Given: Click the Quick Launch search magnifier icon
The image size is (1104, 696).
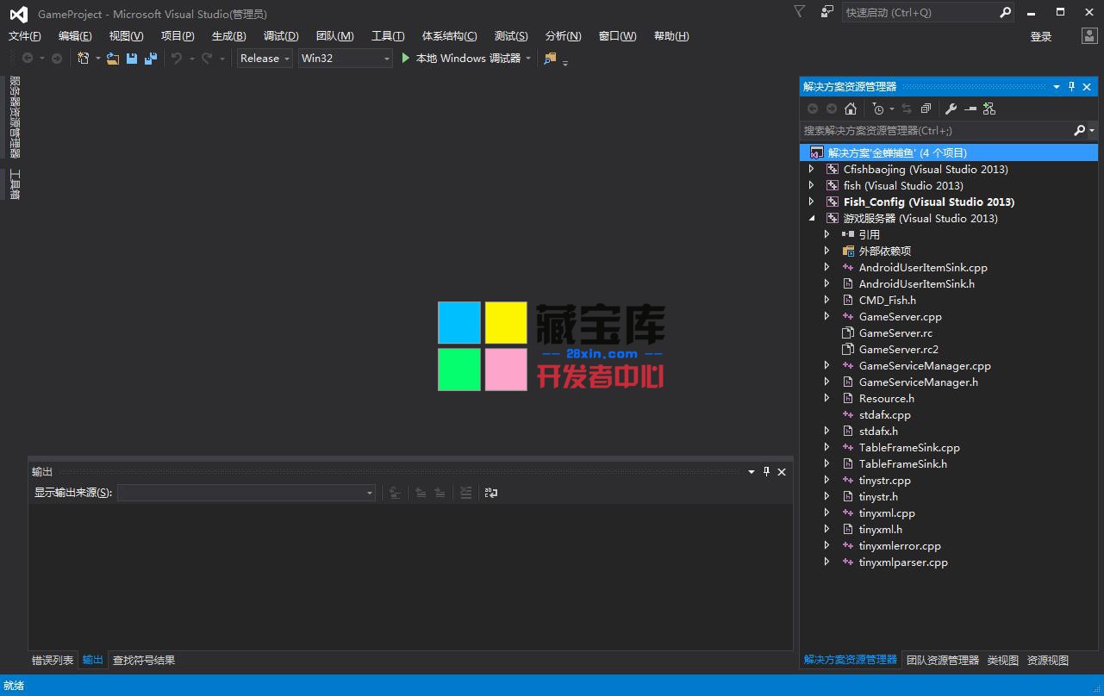Looking at the screenshot, I should click(1005, 12).
